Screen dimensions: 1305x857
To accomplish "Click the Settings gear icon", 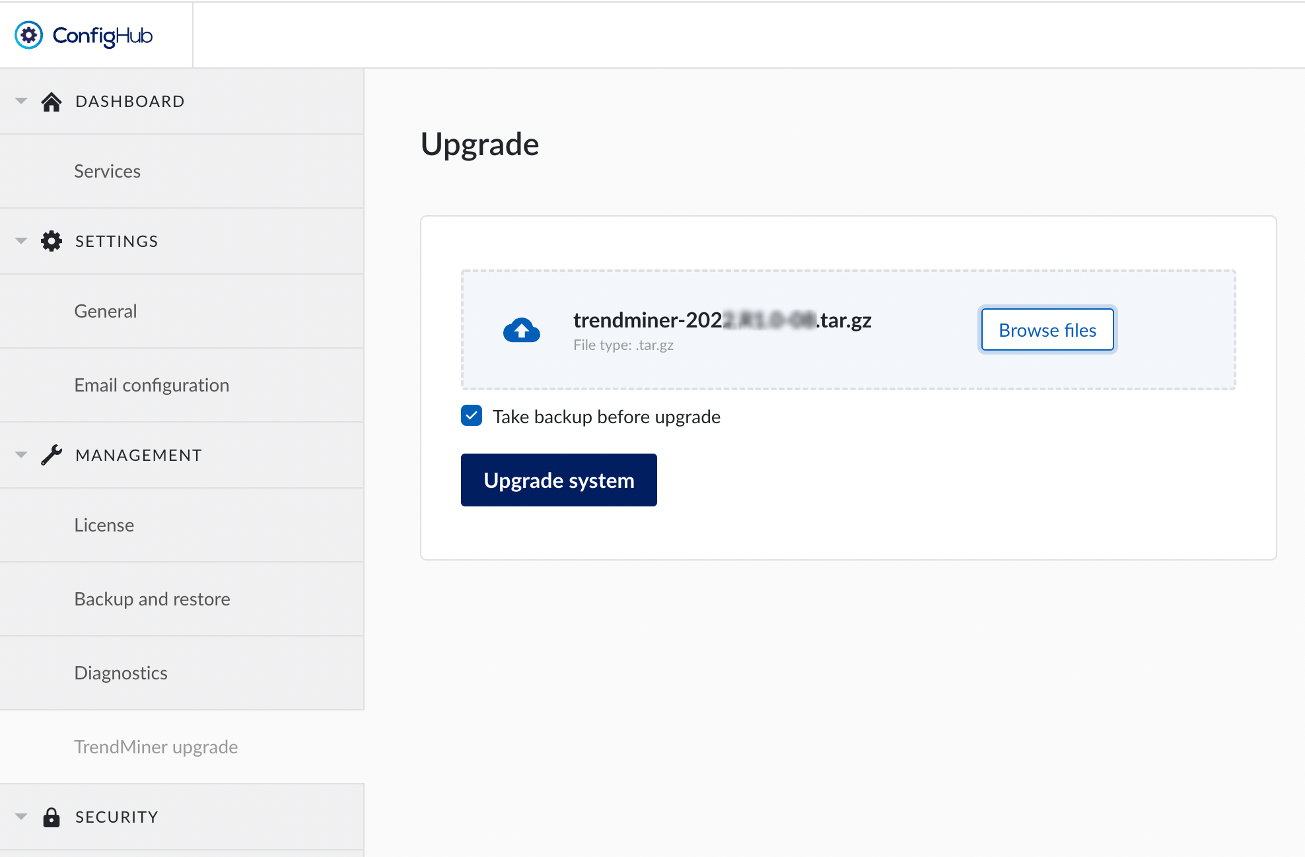I will (52, 241).
